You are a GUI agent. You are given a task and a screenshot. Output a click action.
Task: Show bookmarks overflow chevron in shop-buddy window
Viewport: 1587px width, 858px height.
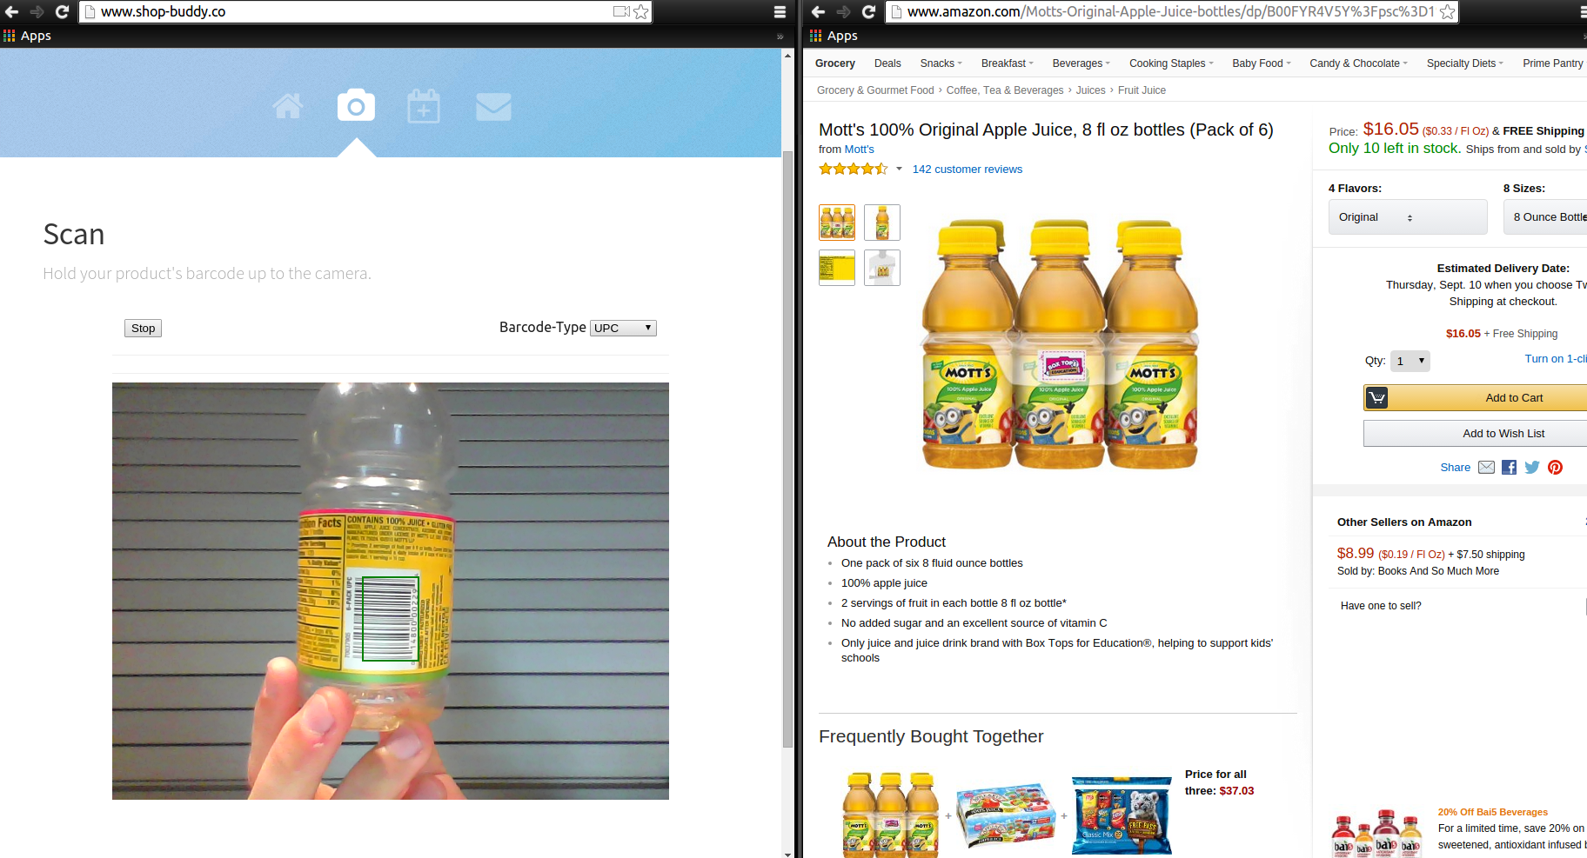pos(780,37)
